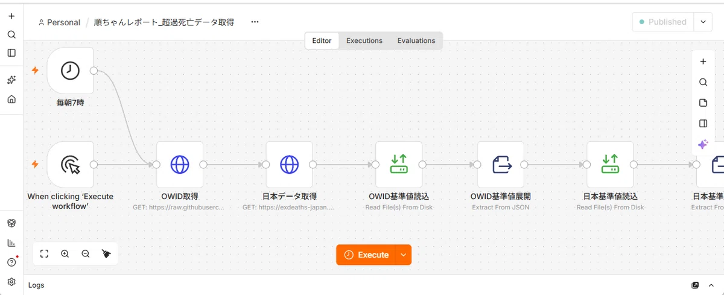This screenshot has width=724, height=295.
Task: Zoom out of the canvas
Action: click(x=86, y=254)
